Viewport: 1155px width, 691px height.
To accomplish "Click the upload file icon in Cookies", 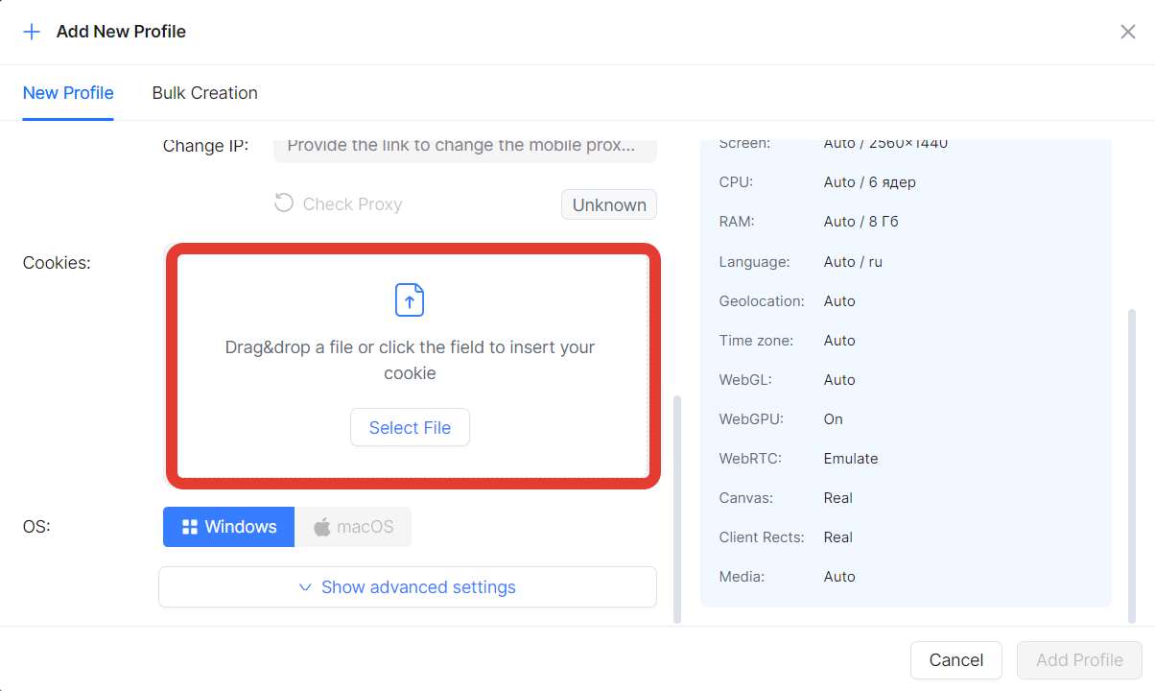I will coord(410,299).
